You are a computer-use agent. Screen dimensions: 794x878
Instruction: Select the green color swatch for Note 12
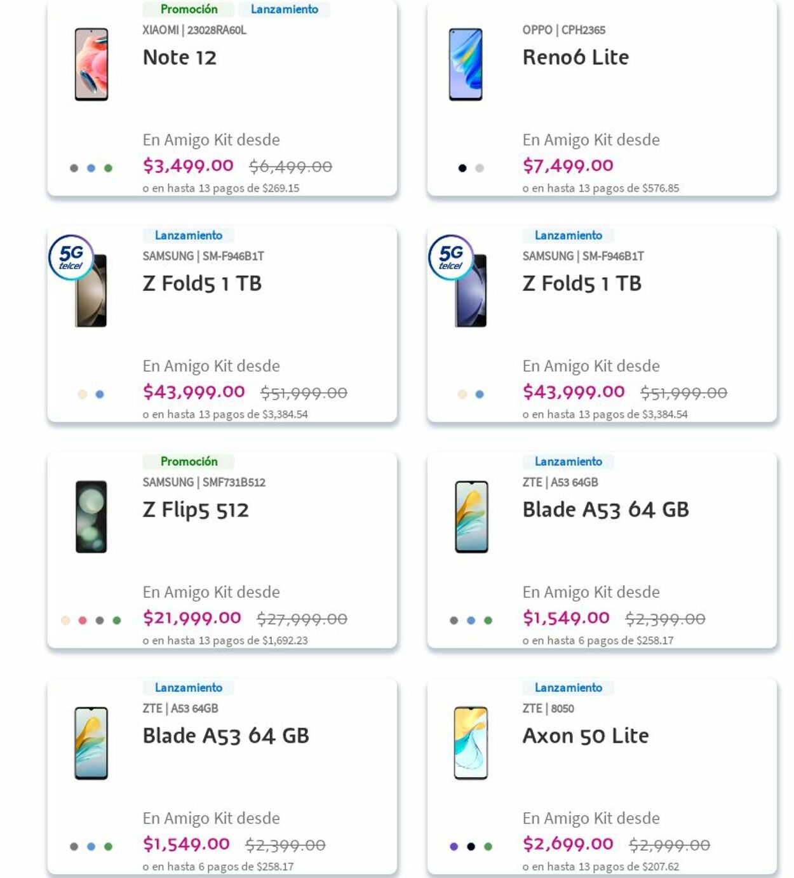[108, 166]
